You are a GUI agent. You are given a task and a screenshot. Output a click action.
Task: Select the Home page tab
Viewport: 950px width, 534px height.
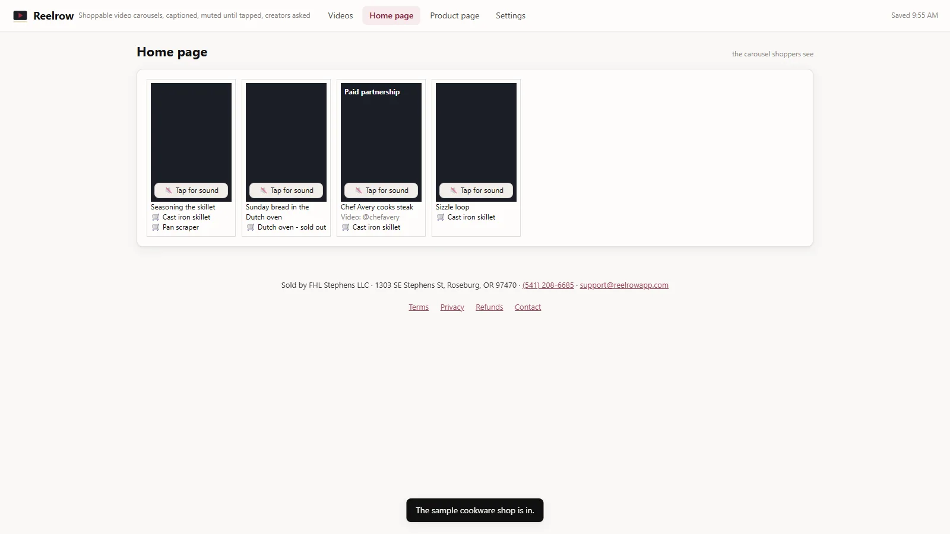point(391,15)
